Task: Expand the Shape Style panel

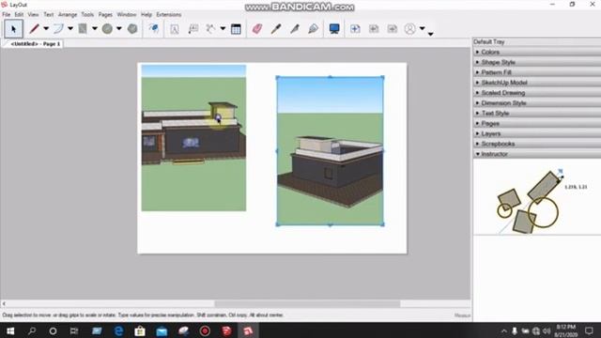Action: click(536, 62)
